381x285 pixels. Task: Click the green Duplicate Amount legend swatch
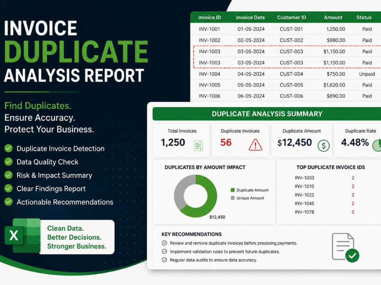pyautogui.click(x=232, y=190)
